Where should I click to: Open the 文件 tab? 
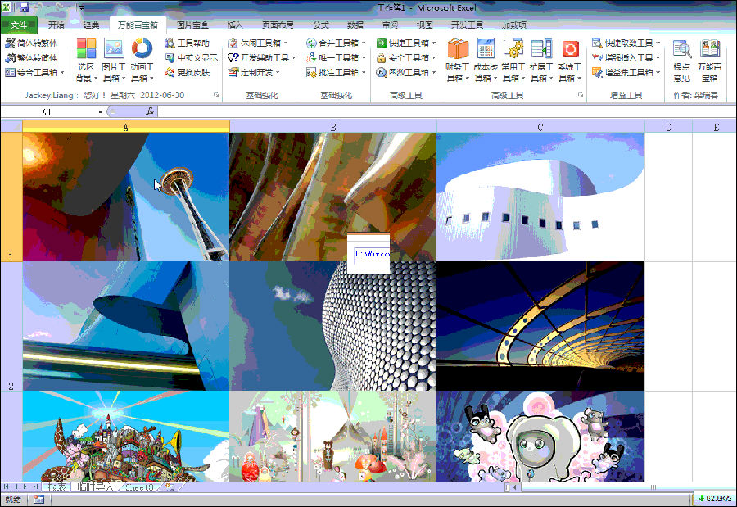pos(18,25)
